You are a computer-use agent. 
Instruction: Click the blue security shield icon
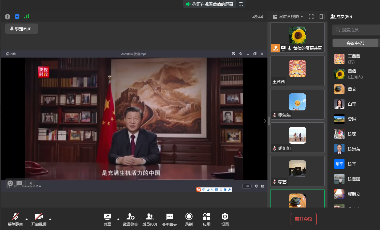tap(17, 17)
